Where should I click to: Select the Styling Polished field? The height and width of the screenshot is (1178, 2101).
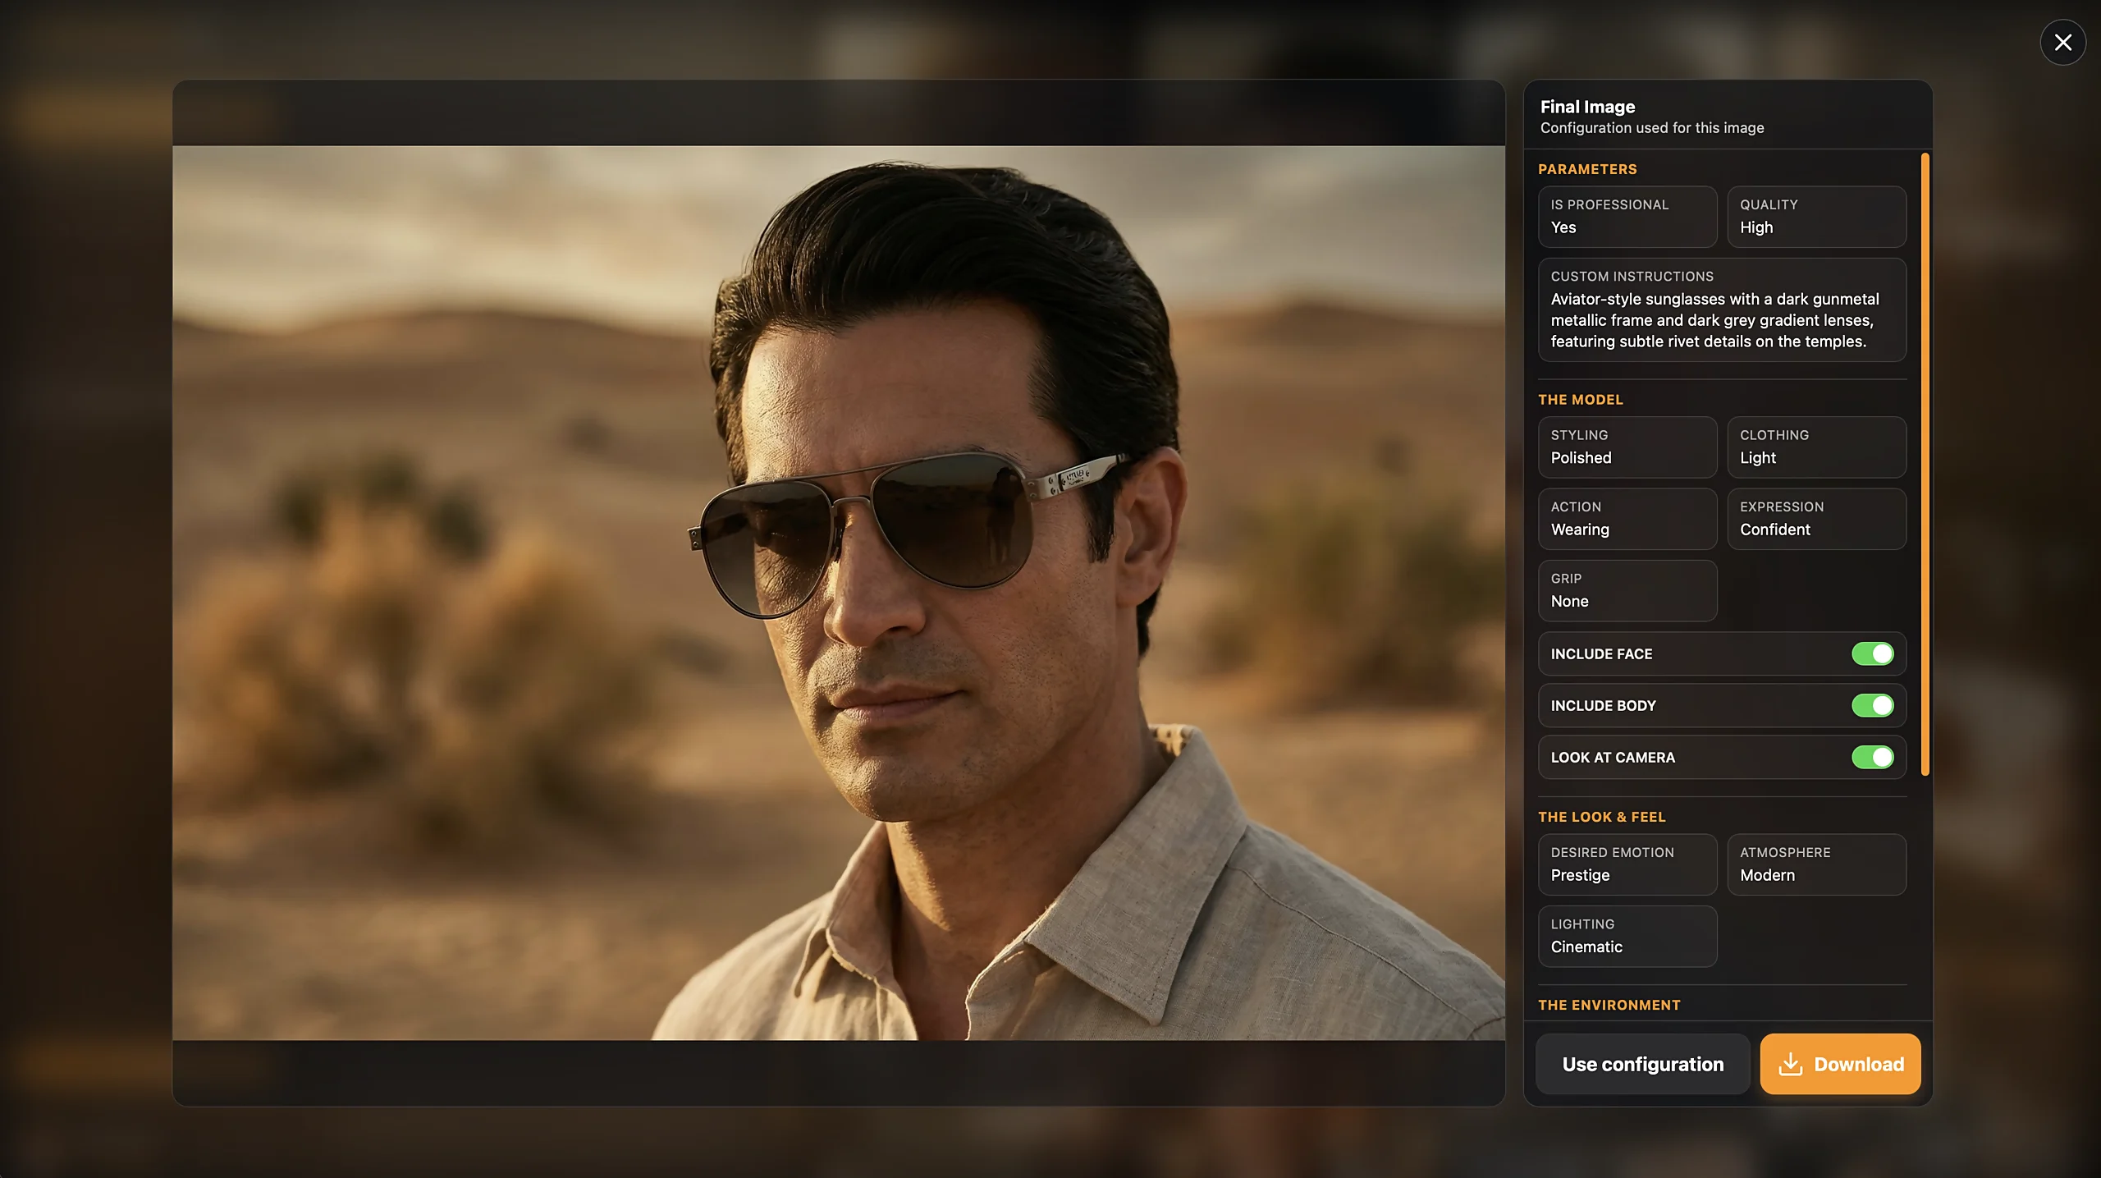pyautogui.click(x=1627, y=447)
